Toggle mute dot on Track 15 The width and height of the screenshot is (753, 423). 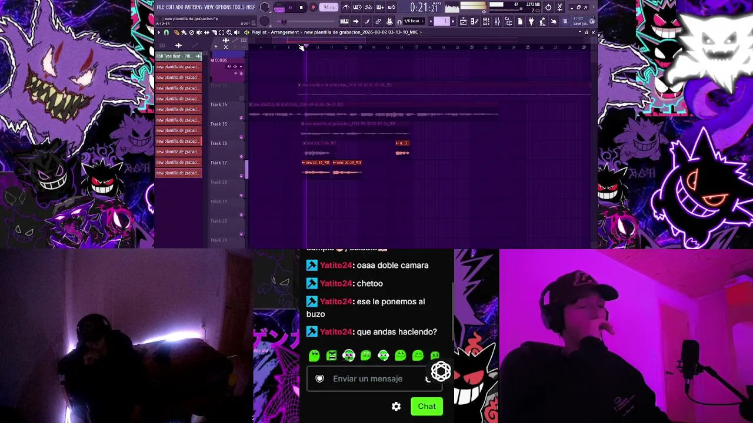click(x=241, y=137)
